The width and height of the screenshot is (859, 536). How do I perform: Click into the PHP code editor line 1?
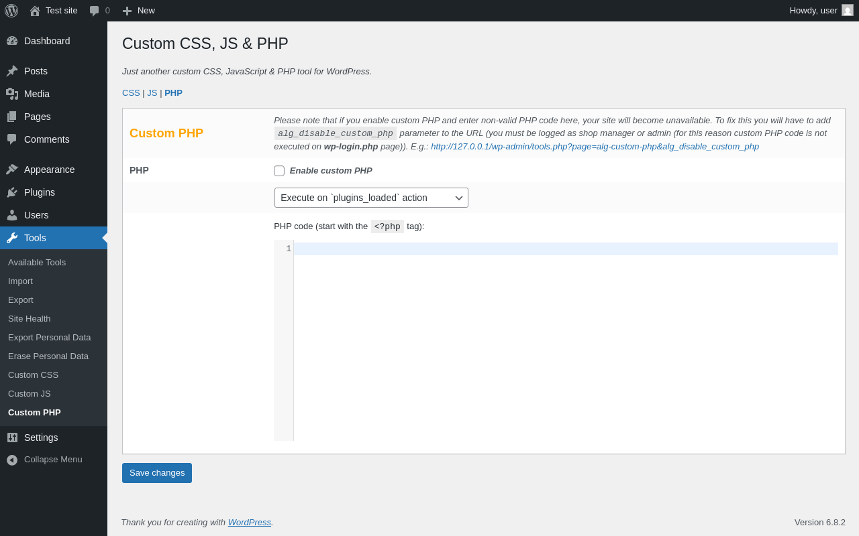click(566, 249)
